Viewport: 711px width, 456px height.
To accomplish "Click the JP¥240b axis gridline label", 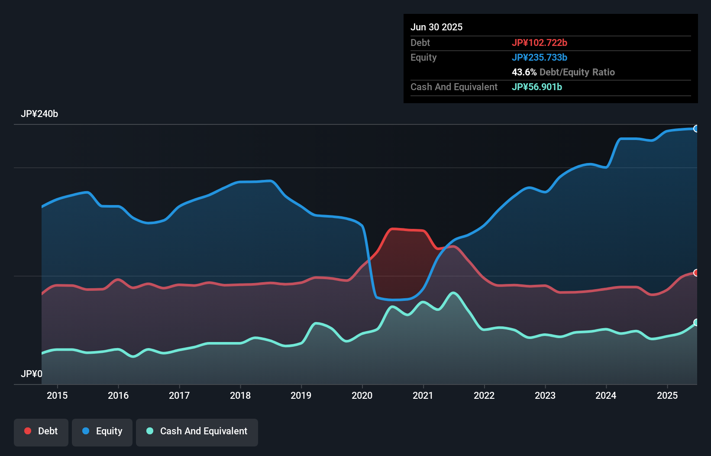I will coord(40,114).
